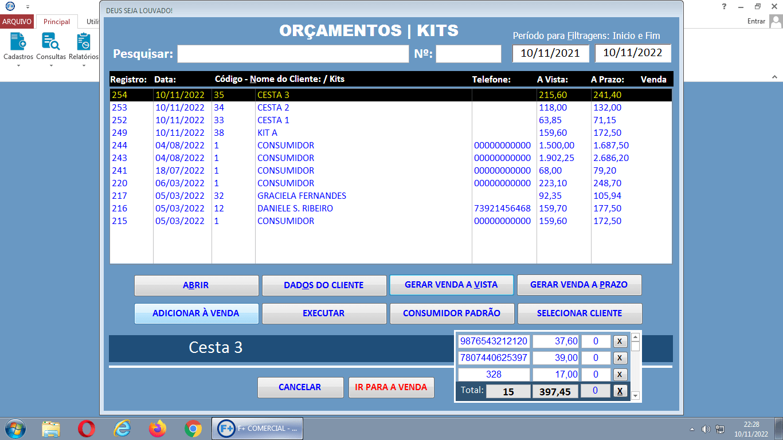Click the network icon in system tray
The image size is (783, 440).
pos(720,429)
